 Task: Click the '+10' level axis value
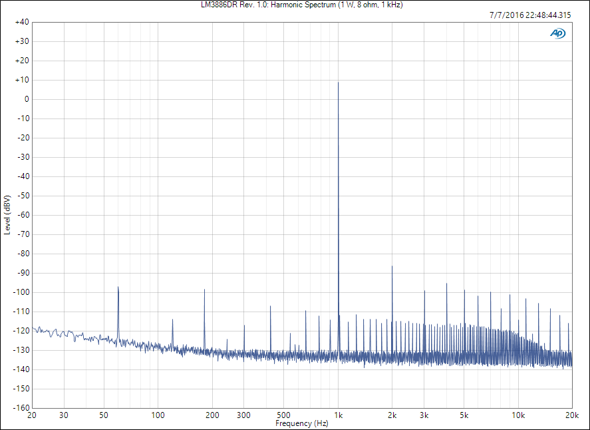pyautogui.click(x=22, y=80)
